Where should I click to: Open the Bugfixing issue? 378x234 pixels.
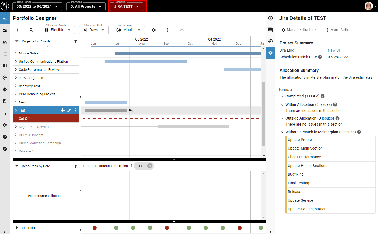pyautogui.click(x=331, y=174)
